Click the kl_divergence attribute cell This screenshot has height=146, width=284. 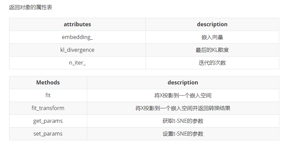point(77,50)
